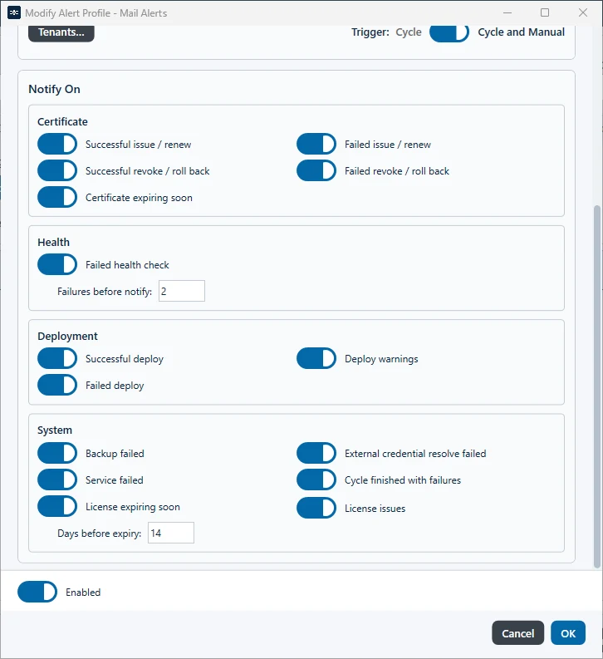Switch off Deploy warnings alert
This screenshot has width=603, height=659.
pos(316,358)
